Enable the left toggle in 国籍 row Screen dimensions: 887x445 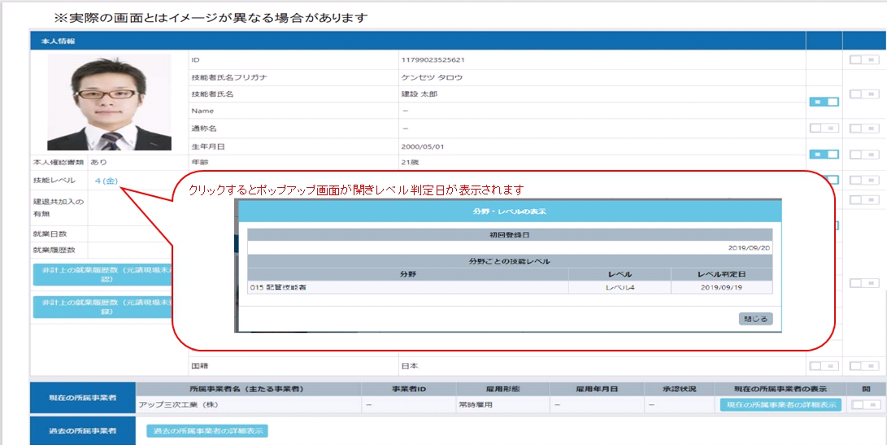click(x=824, y=366)
